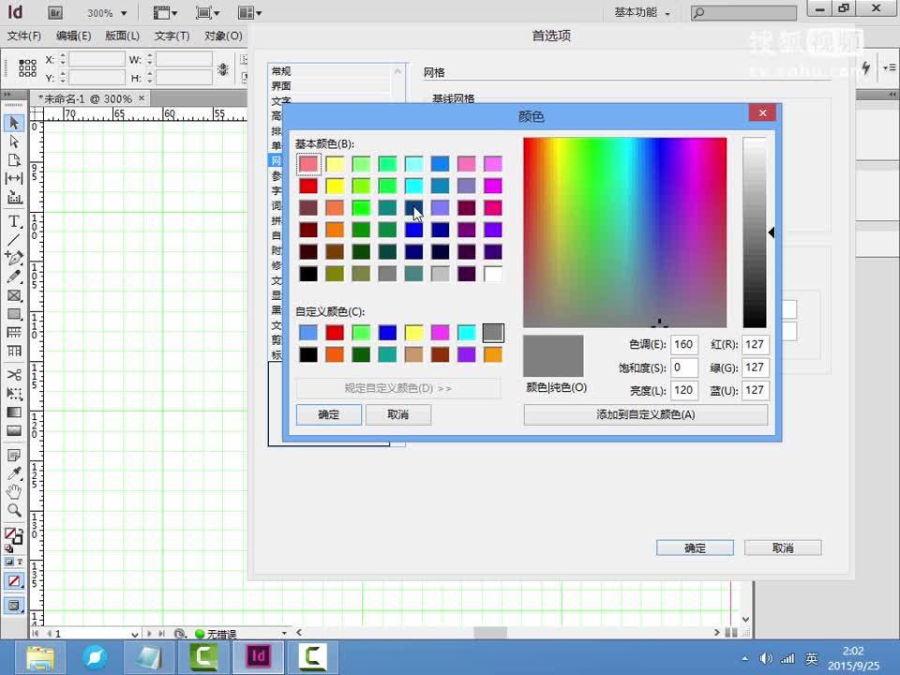The width and height of the screenshot is (900, 675).
Task: Launch InDesign from the taskbar
Action: point(257,657)
